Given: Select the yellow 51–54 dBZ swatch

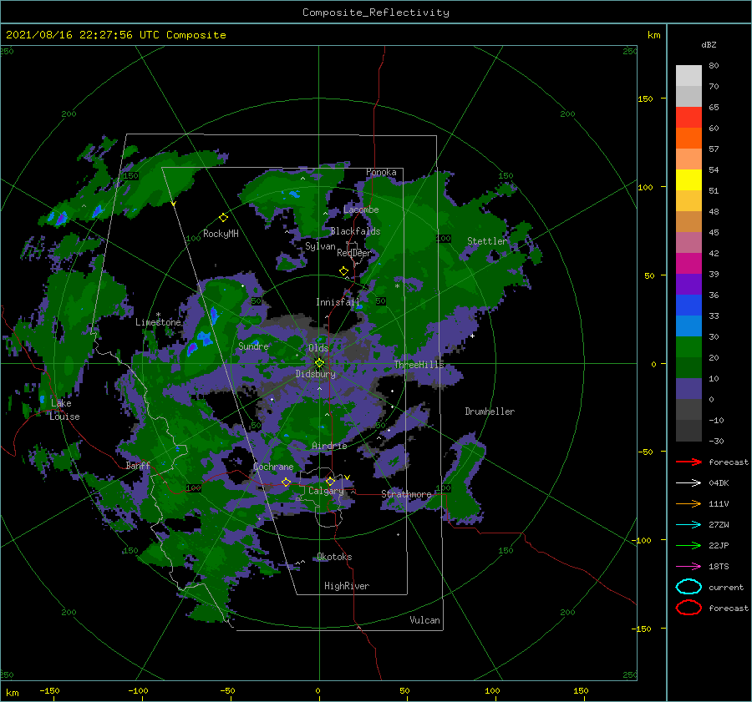Looking at the screenshot, I should tap(688, 180).
